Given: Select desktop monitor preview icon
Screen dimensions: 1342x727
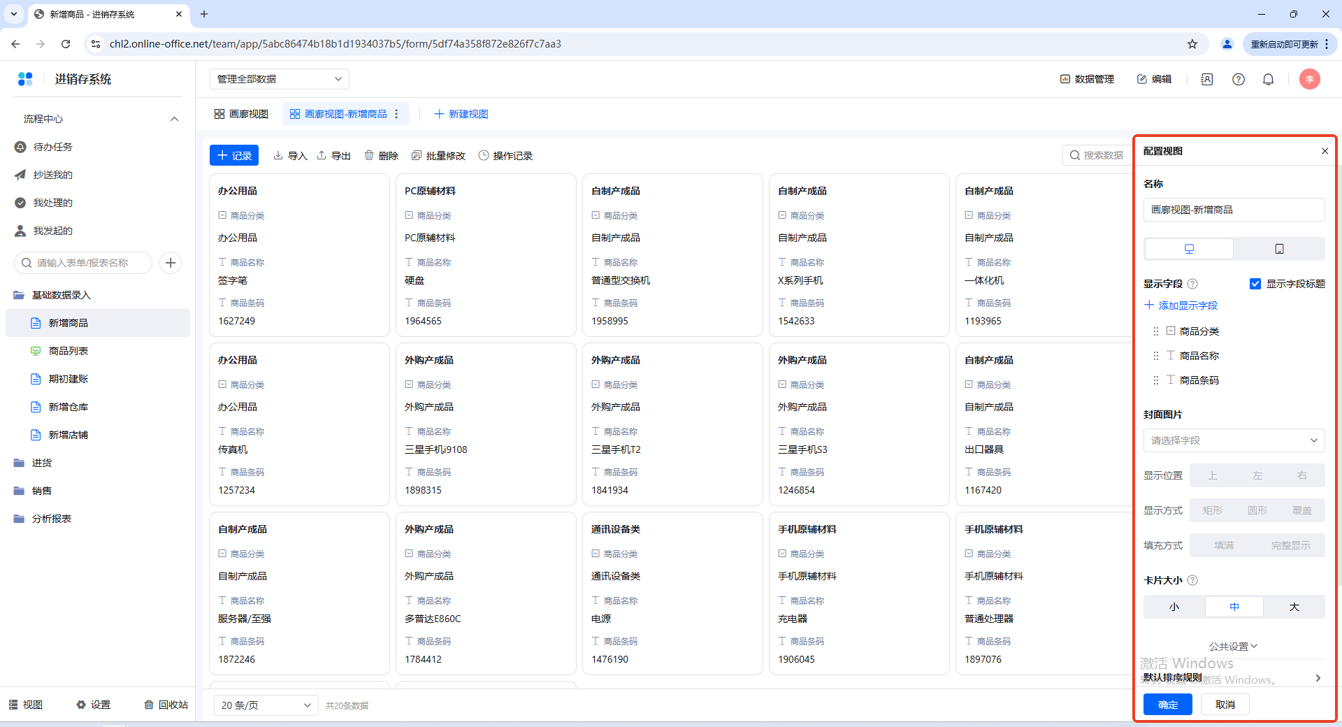Looking at the screenshot, I should click(1189, 249).
